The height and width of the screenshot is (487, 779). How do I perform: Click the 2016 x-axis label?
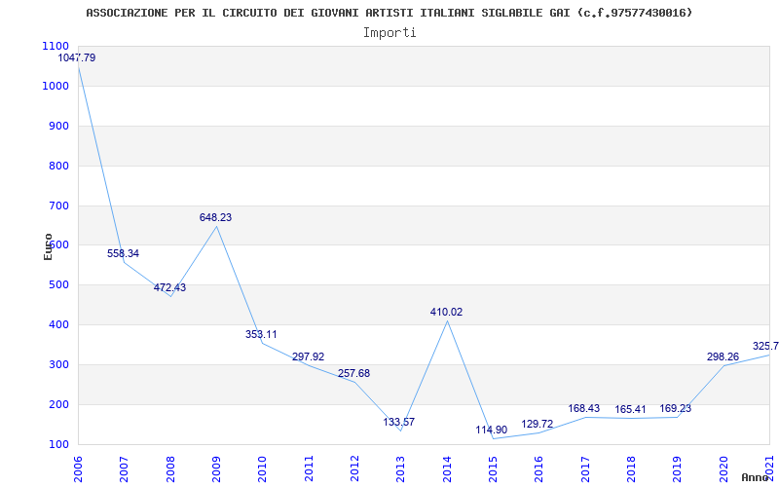(x=539, y=468)
